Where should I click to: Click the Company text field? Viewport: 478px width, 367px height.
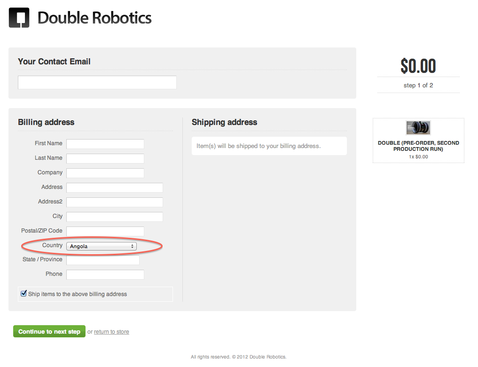tap(105, 173)
